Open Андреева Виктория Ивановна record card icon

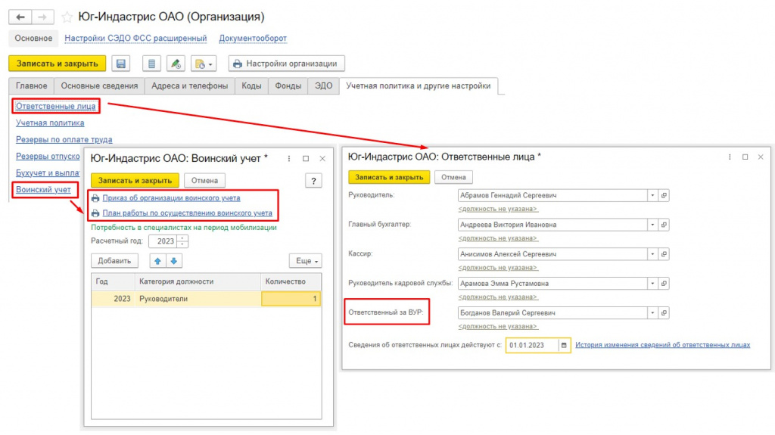tap(664, 225)
